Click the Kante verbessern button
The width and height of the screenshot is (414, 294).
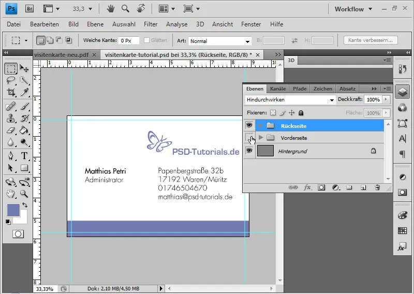(371, 40)
